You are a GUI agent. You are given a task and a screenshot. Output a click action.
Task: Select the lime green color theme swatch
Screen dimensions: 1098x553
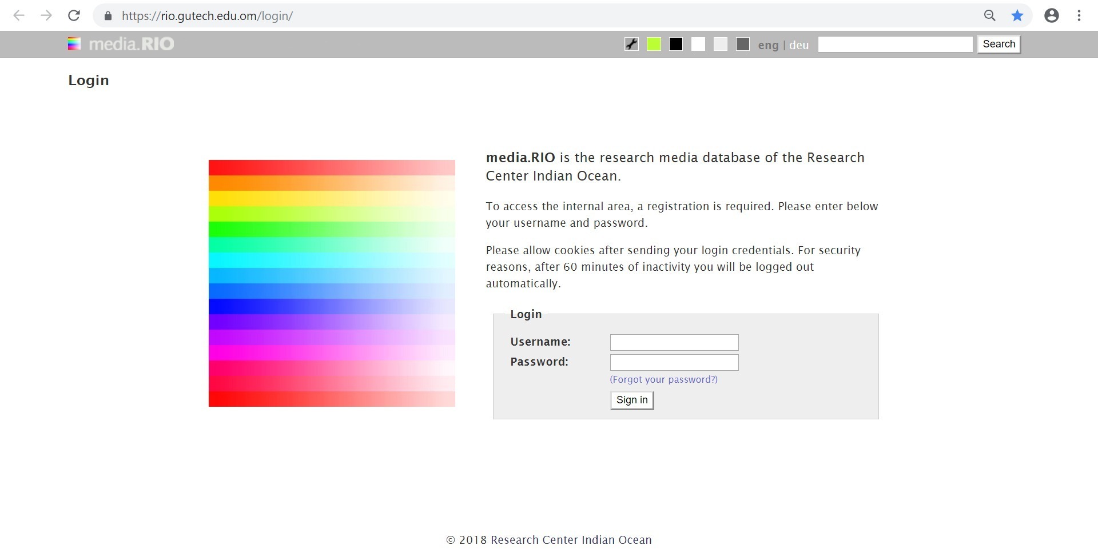tap(654, 44)
